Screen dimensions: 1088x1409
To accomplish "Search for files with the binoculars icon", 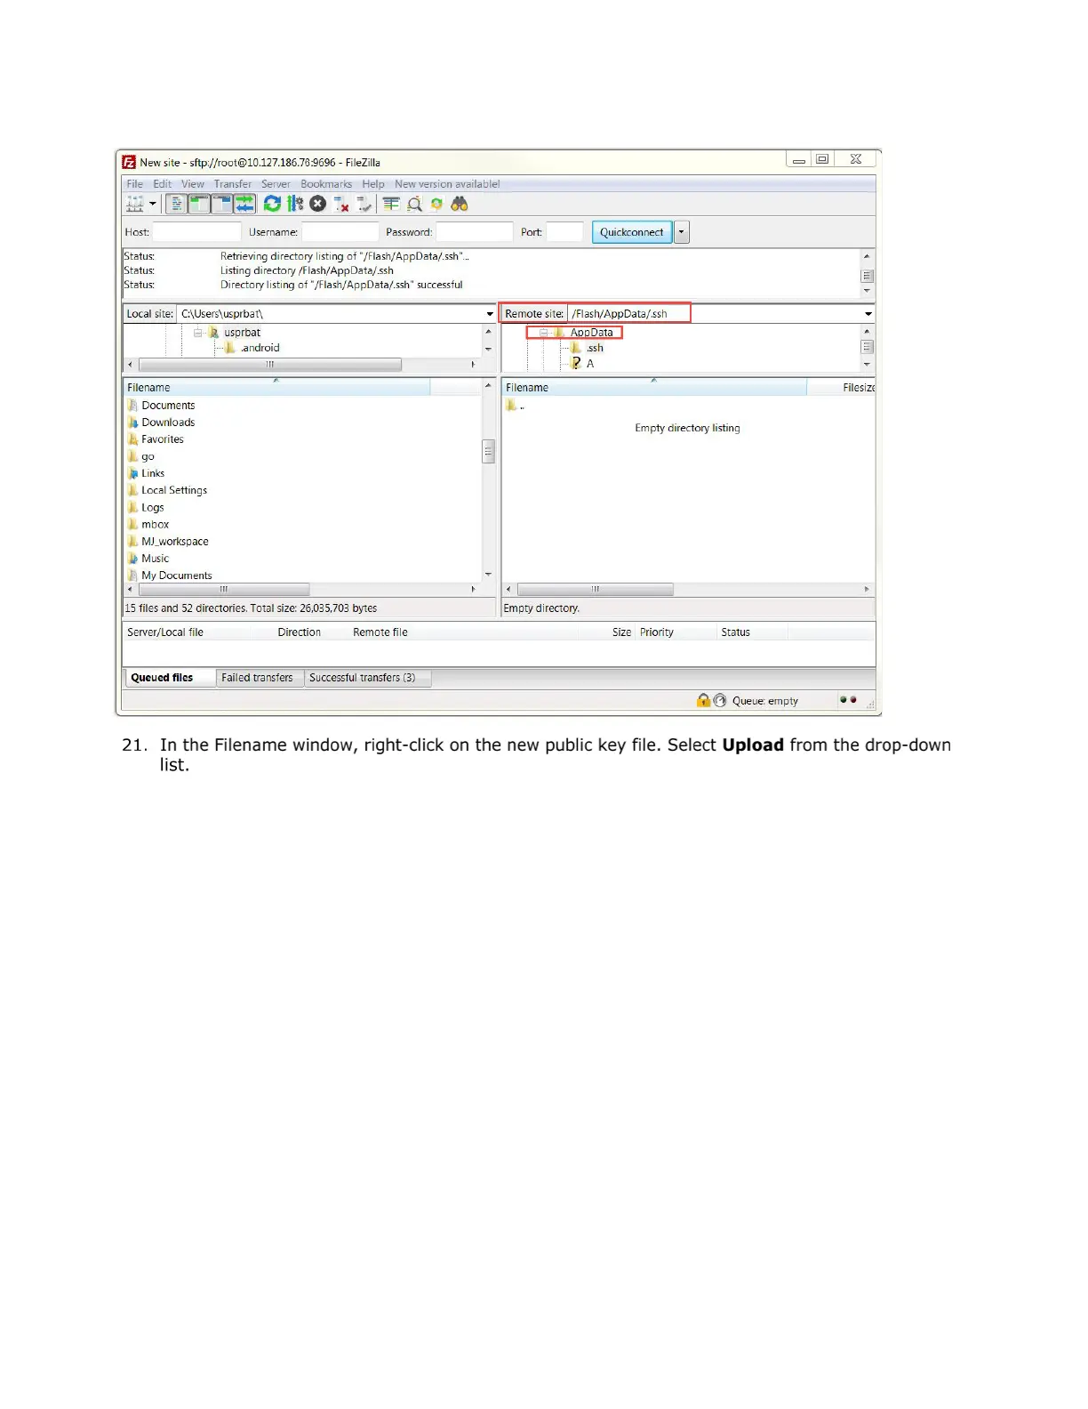I will tap(460, 205).
